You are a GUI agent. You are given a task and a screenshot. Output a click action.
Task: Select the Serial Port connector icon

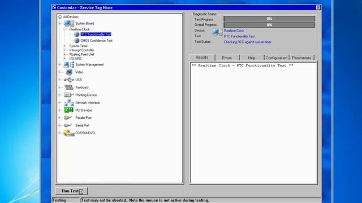click(68, 125)
